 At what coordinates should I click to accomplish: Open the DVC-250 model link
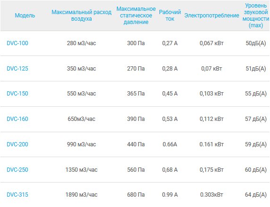point(17,170)
